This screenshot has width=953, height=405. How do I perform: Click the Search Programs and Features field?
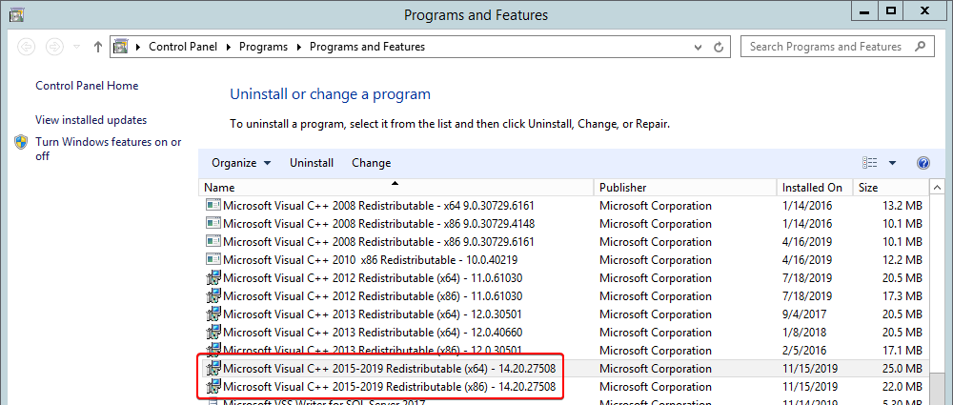click(825, 47)
